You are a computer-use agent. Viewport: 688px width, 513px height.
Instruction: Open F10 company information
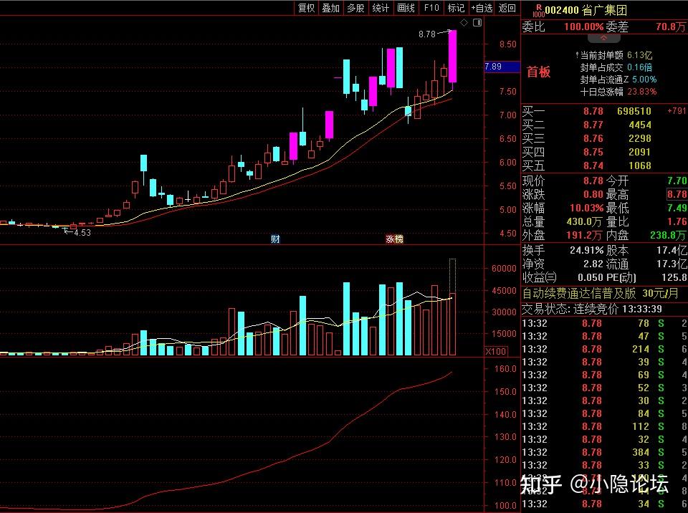tap(431, 8)
